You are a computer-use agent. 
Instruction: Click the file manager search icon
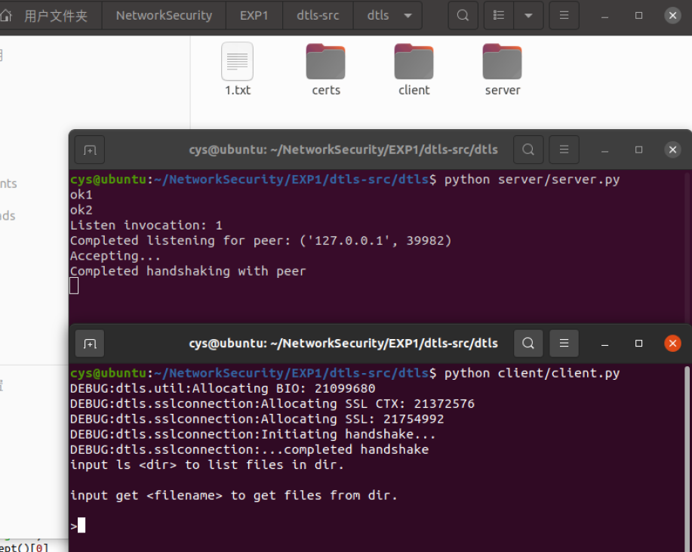(463, 15)
